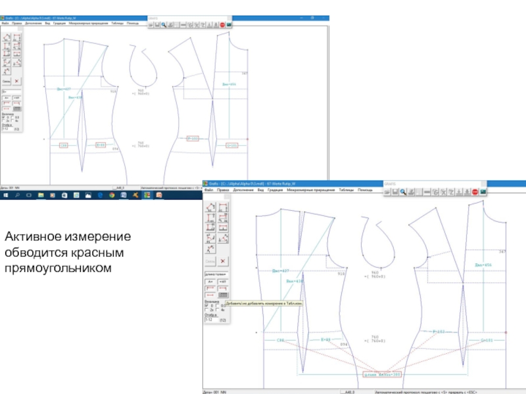Toggle the checked 0 checkbox in the front window's panel
The width and height of the screenshot is (526, 394).
coord(206,305)
